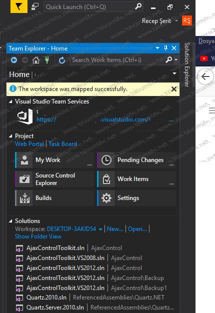The image size is (215, 313).
Task: Open the feedback icon beside Quick Launch
Action: tap(35, 6)
